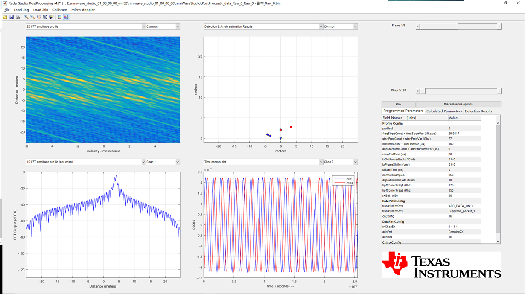The image size is (525, 294).
Task: Insert a colorbar using the toolbar icon
Action: click(60, 17)
